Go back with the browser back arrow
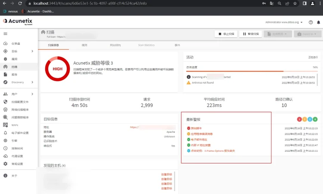Image resolution: width=323 pixels, height=194 pixels. pos(5,3)
